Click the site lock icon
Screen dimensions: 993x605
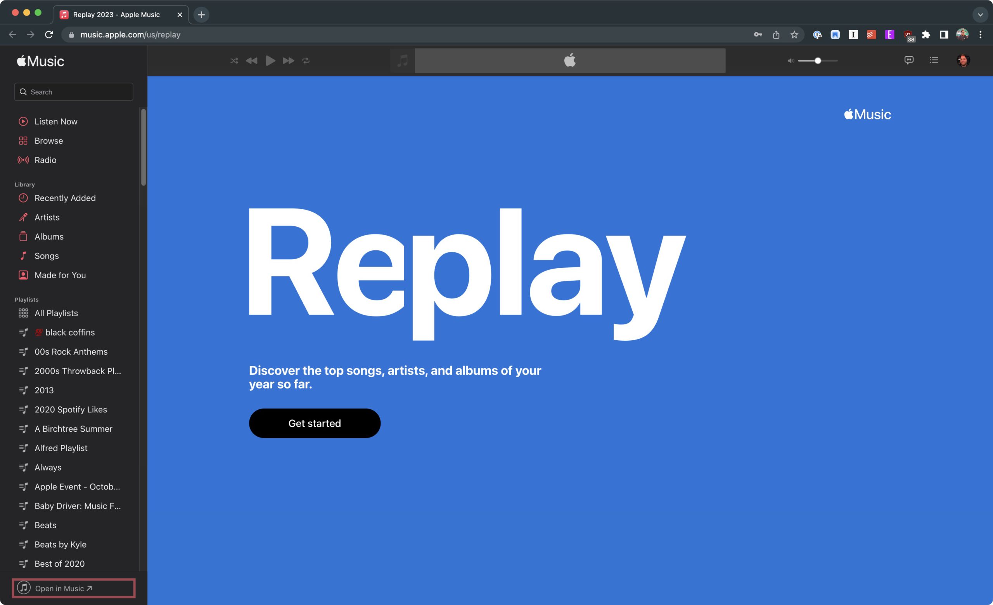[x=71, y=34]
